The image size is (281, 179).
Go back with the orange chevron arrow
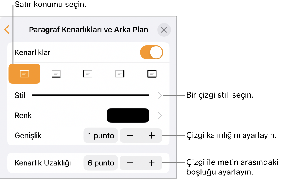7,30
